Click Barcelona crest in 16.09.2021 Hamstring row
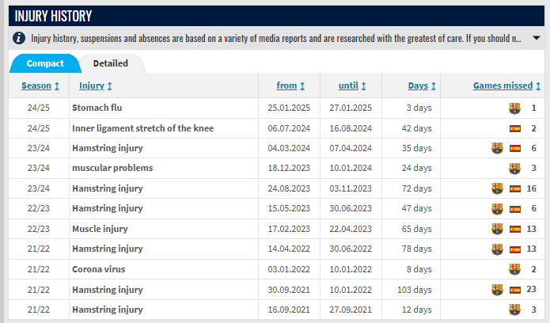 (514, 310)
